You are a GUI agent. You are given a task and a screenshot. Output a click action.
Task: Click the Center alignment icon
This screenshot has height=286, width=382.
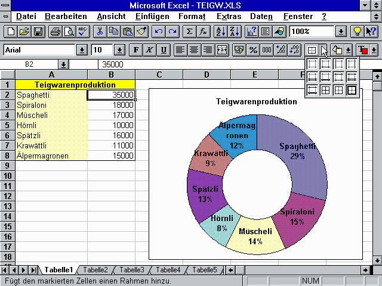(x=194, y=50)
